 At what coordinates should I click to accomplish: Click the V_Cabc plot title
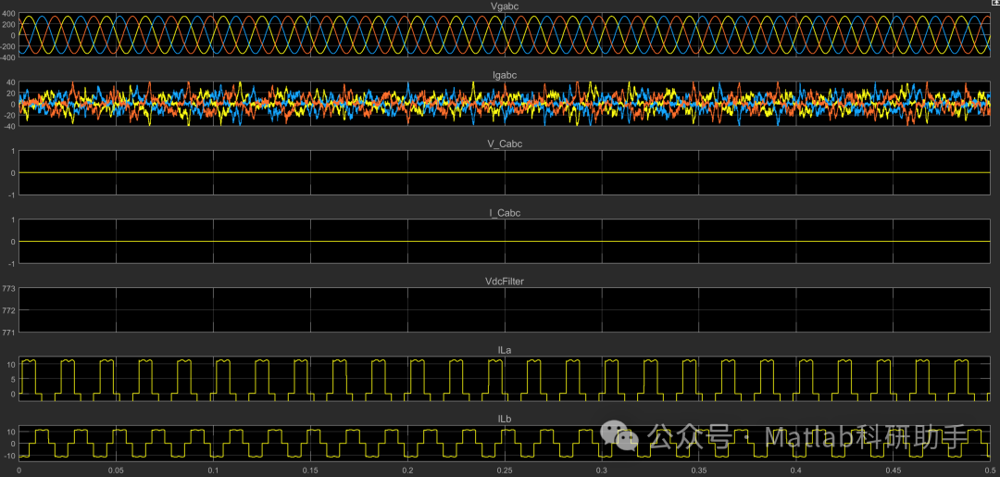[505, 144]
